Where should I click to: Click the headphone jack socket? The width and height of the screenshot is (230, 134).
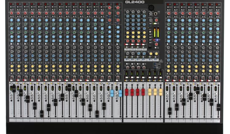[155, 14]
